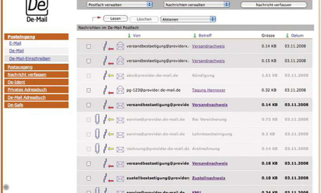The height and width of the screenshot is (193, 321).
Task: Click the Lohnbescheinigung subject text
Action: click(212, 134)
